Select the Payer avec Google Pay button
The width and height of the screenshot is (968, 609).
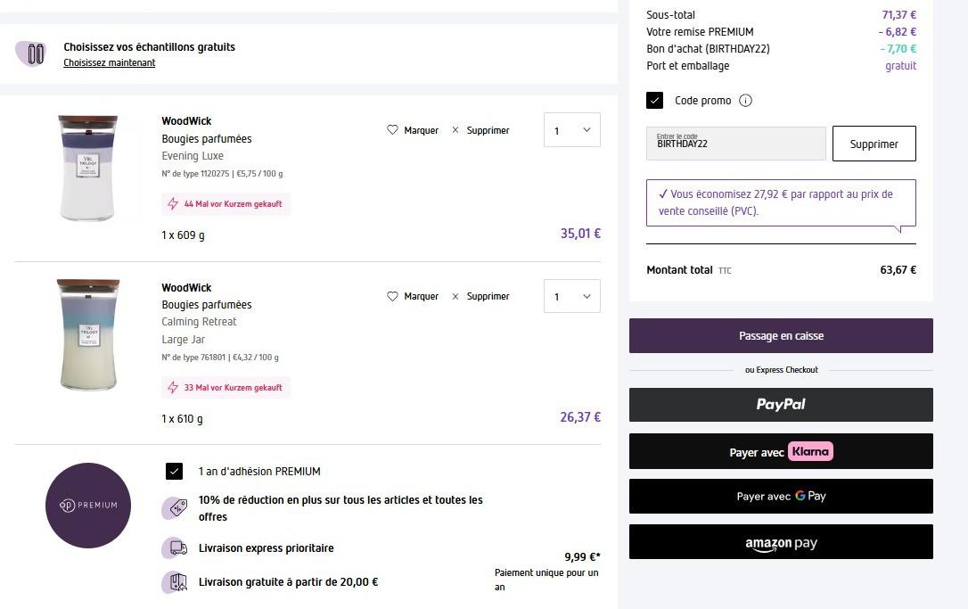(781, 497)
